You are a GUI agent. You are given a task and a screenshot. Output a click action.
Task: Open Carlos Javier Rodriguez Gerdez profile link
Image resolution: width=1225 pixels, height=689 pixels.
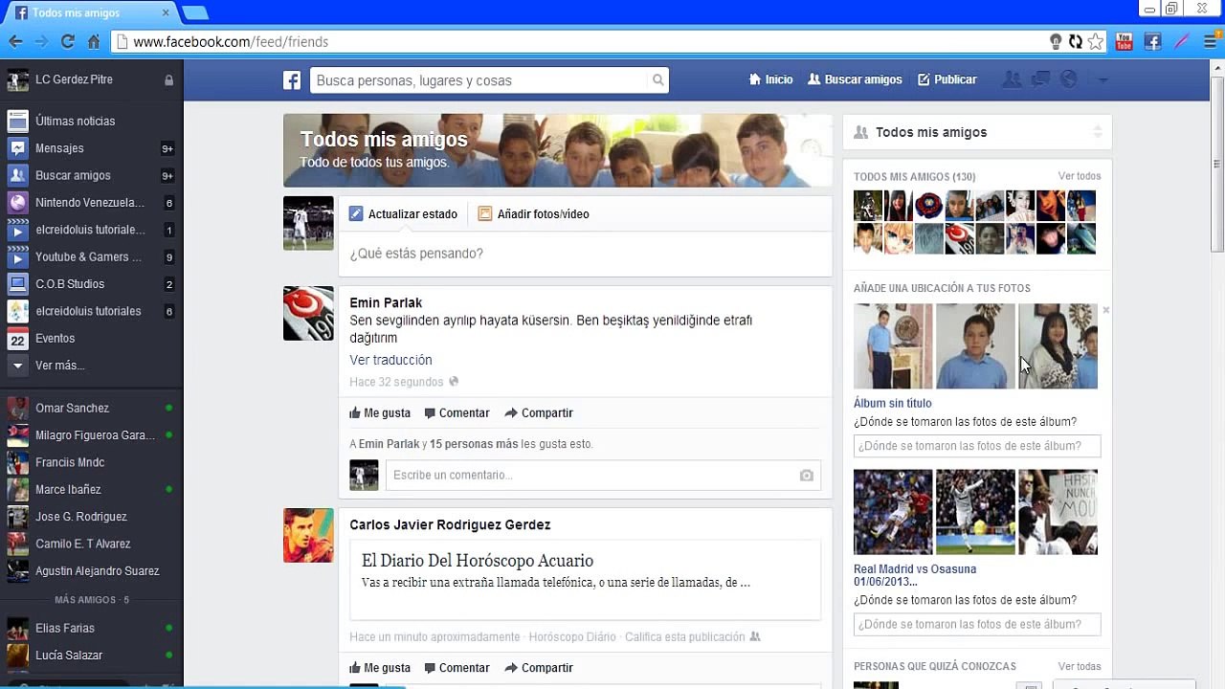coord(450,525)
